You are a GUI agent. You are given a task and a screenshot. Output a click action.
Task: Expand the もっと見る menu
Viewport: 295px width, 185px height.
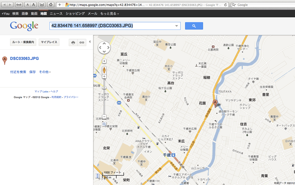pyautogui.click(x=109, y=14)
